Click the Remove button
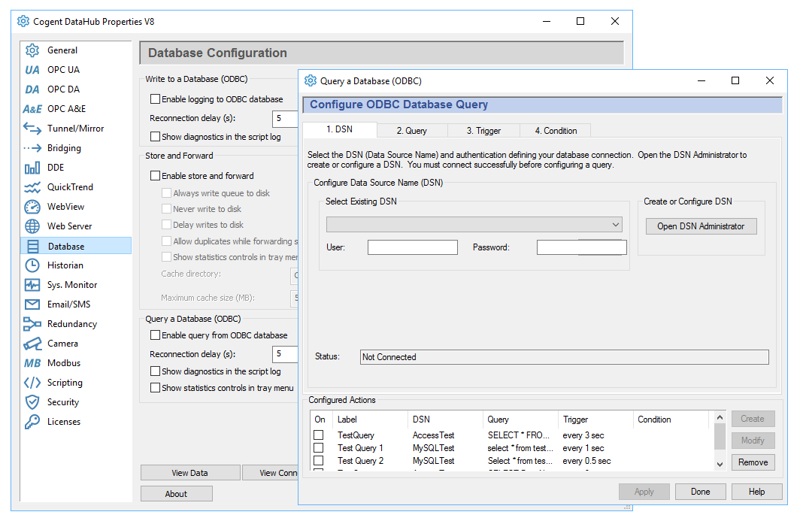This screenshot has height=521, width=803. coord(753,462)
